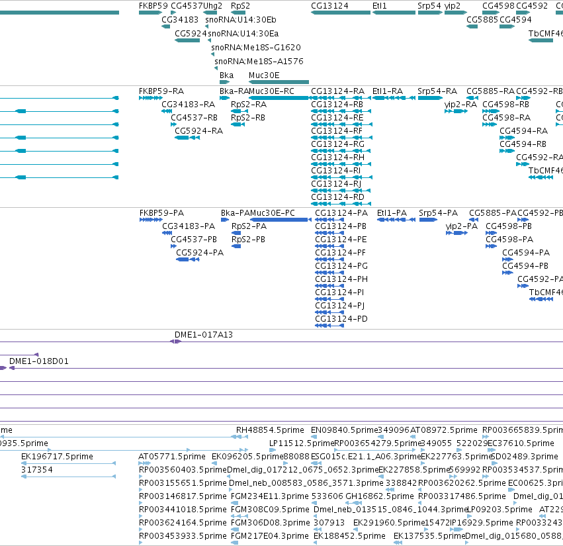This screenshot has height=546, width=563.
Task: Click the Muc30E-RC transcript bar
Action: 279,98
